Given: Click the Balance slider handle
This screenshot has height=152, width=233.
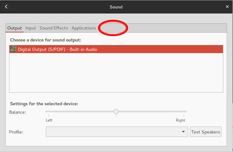Looking at the screenshot, I should (116, 111).
